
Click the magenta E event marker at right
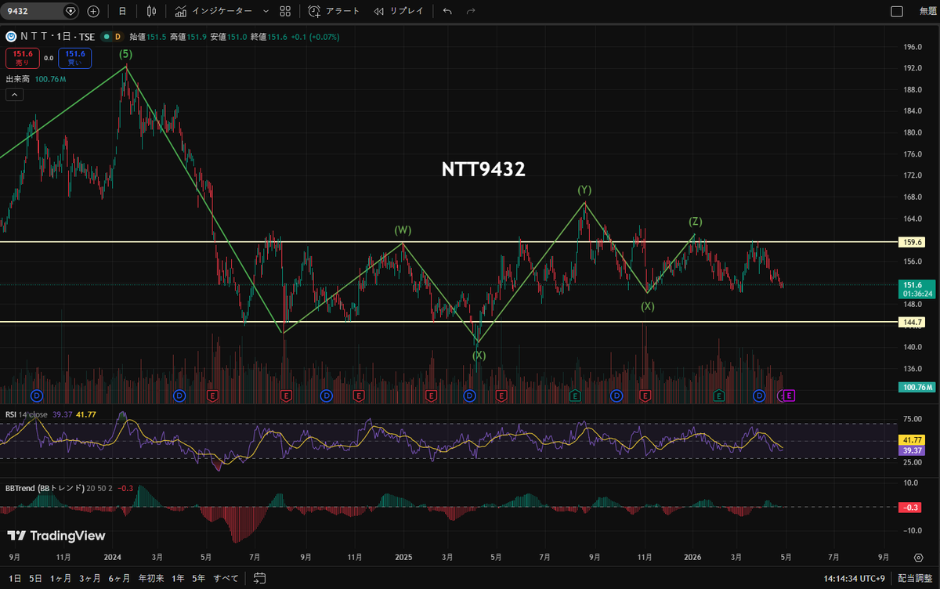790,396
